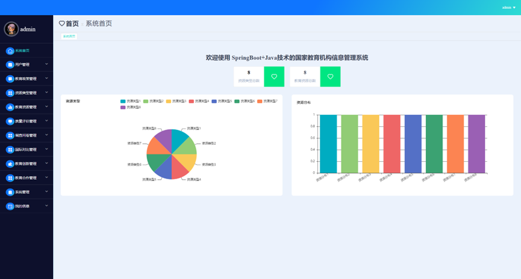Open the admin dropdown in top-right header
The width and height of the screenshot is (521, 279).
(x=509, y=7)
